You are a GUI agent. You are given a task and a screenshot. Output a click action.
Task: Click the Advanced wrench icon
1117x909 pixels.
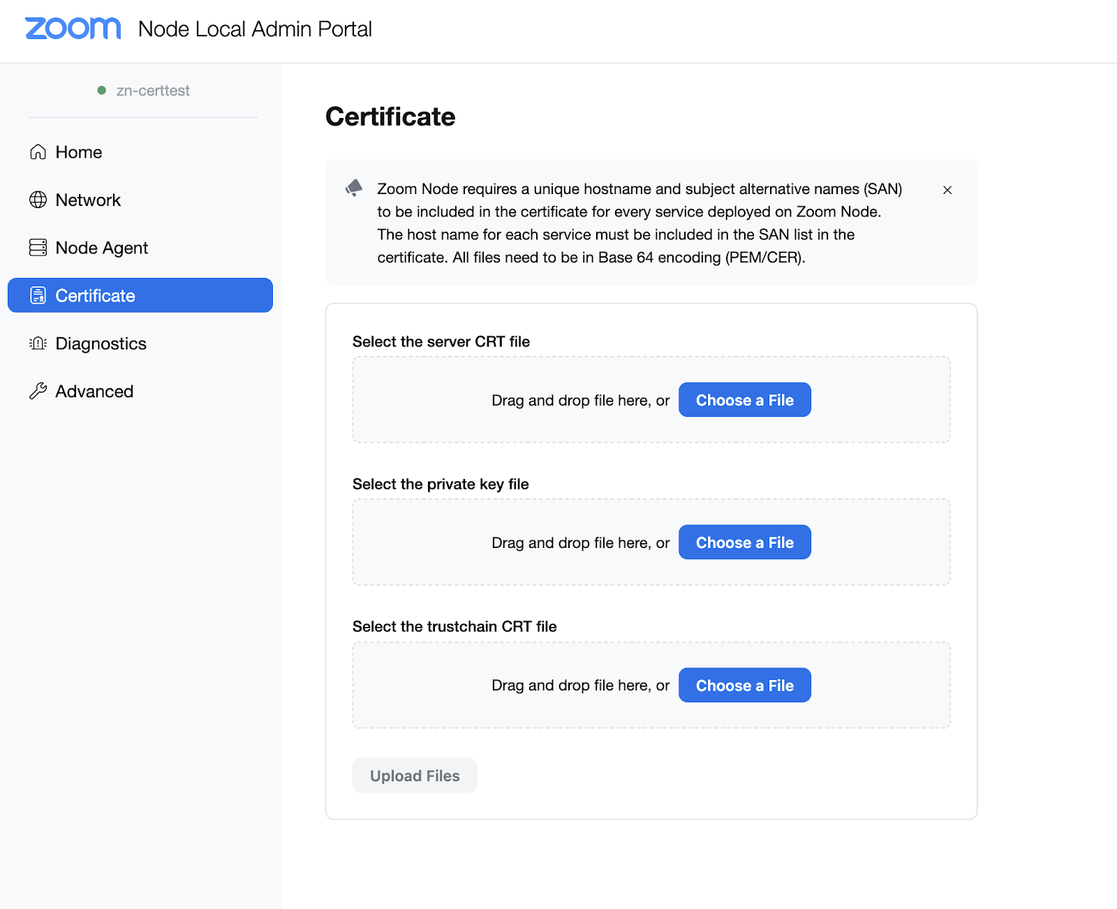[38, 391]
